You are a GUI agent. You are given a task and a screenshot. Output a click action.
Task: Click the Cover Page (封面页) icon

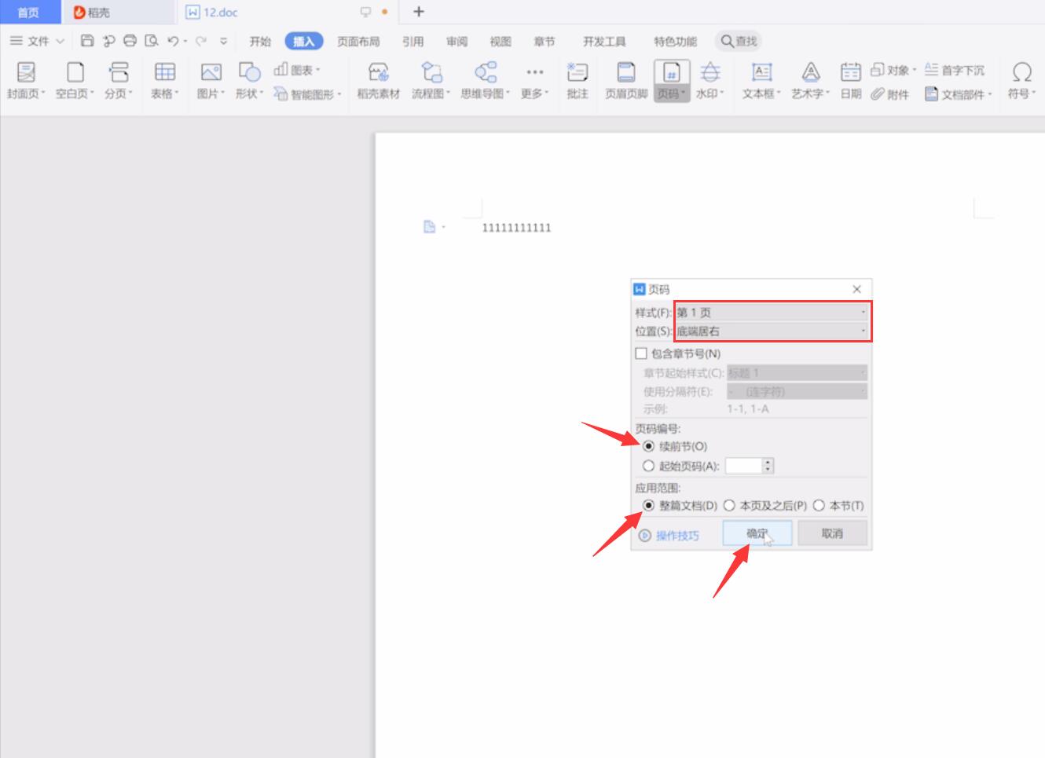point(26,72)
